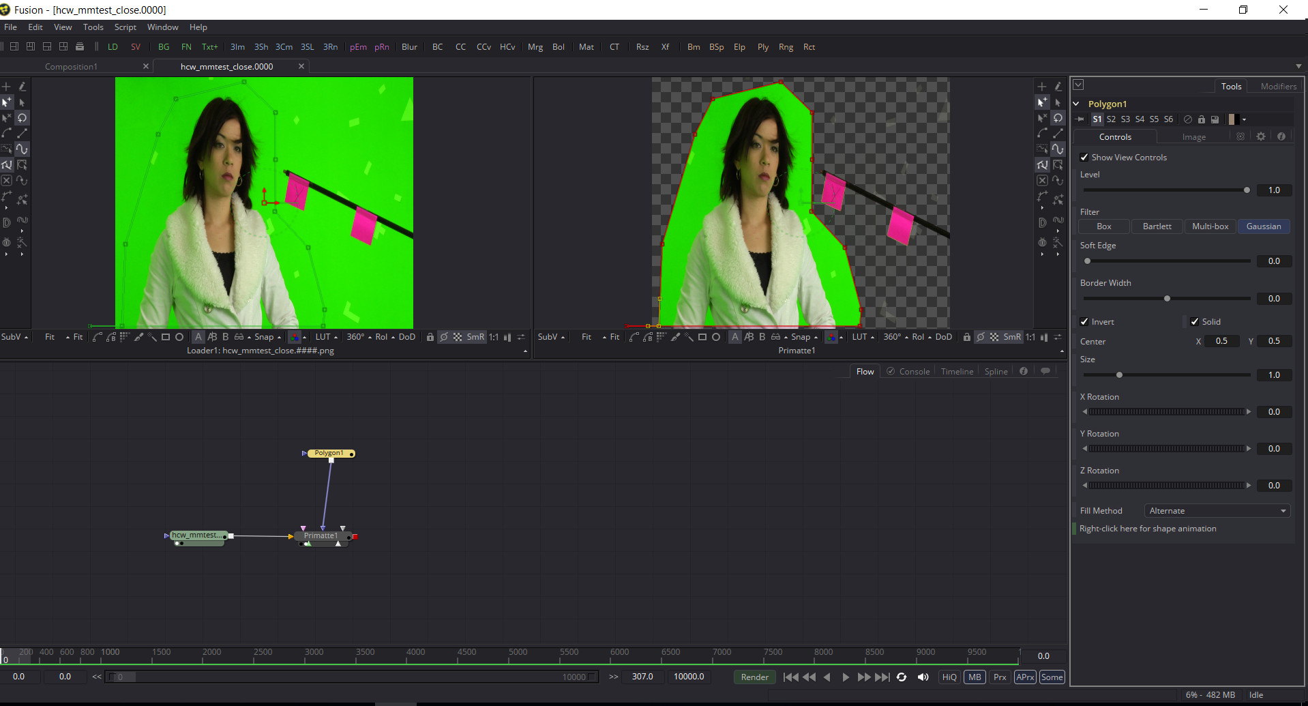
Task: Click the chat bubble icon beside Spline tab
Action: pyautogui.click(x=1045, y=371)
